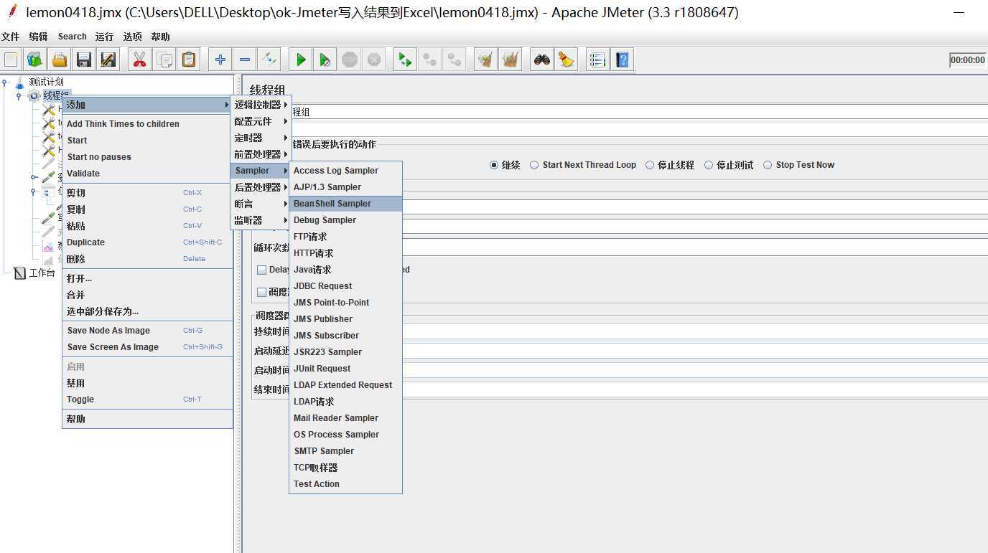Choose HTTP请求 from Sampler list

click(345, 253)
